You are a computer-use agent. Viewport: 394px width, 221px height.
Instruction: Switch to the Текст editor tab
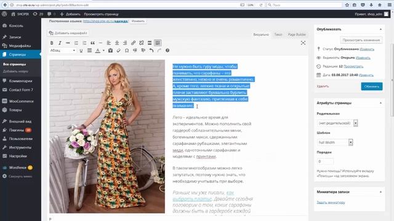coord(278,34)
